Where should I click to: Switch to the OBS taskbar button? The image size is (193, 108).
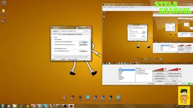point(65,106)
